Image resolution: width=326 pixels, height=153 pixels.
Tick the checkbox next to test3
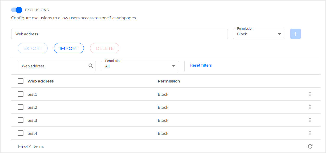pyautogui.click(x=21, y=120)
